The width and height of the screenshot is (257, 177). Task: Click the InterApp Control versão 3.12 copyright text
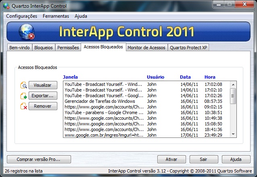[x=180, y=171]
